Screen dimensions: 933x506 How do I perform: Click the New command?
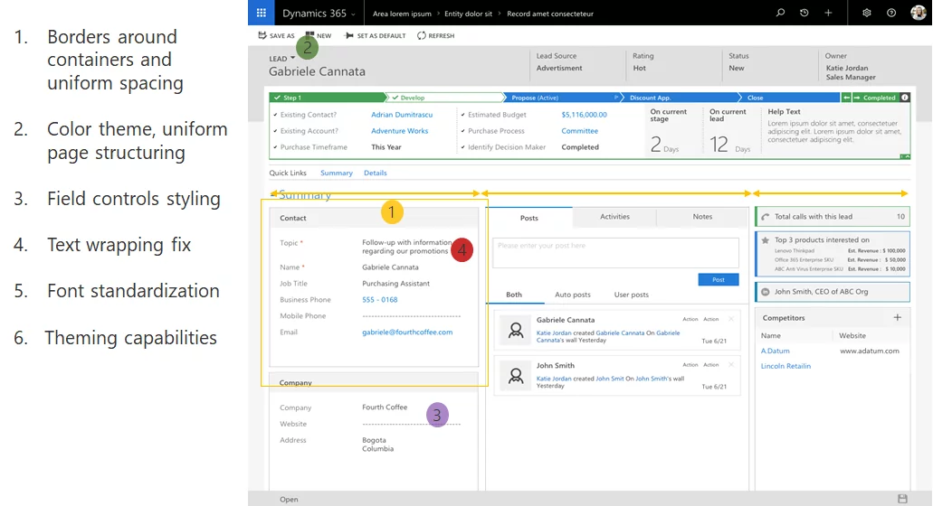319,35
